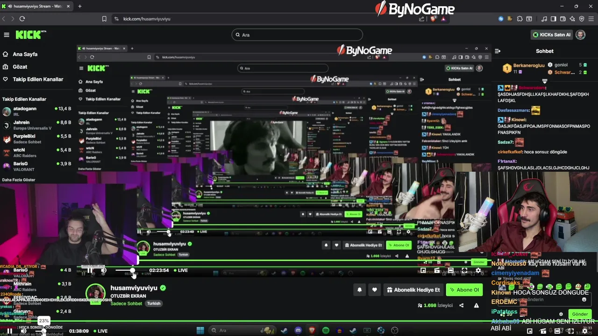Expand the list with Daha Fazla Göster

coord(19,180)
